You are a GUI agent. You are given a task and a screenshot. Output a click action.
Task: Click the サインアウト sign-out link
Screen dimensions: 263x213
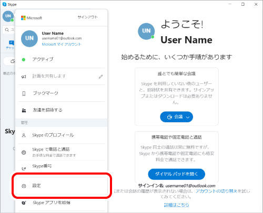88,17
